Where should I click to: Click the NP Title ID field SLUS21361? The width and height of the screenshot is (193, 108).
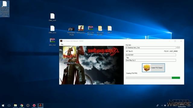tap(151, 55)
